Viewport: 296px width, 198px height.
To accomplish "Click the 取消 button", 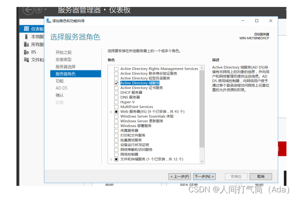I will click(261, 176).
